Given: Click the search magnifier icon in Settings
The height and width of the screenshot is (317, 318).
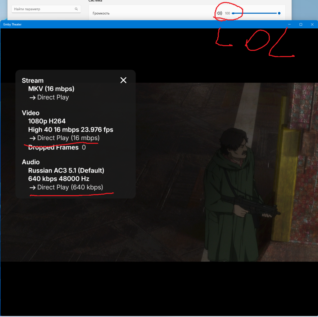Looking at the screenshot, I should (x=76, y=9).
